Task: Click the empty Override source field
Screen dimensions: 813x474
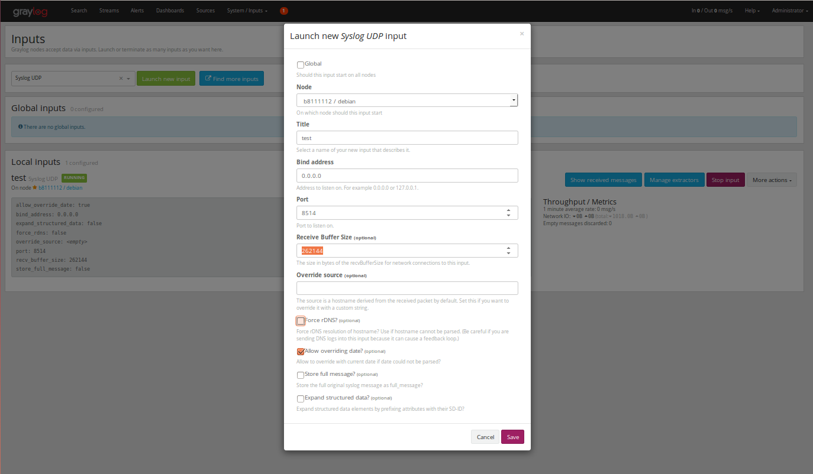Action: pyautogui.click(x=407, y=288)
